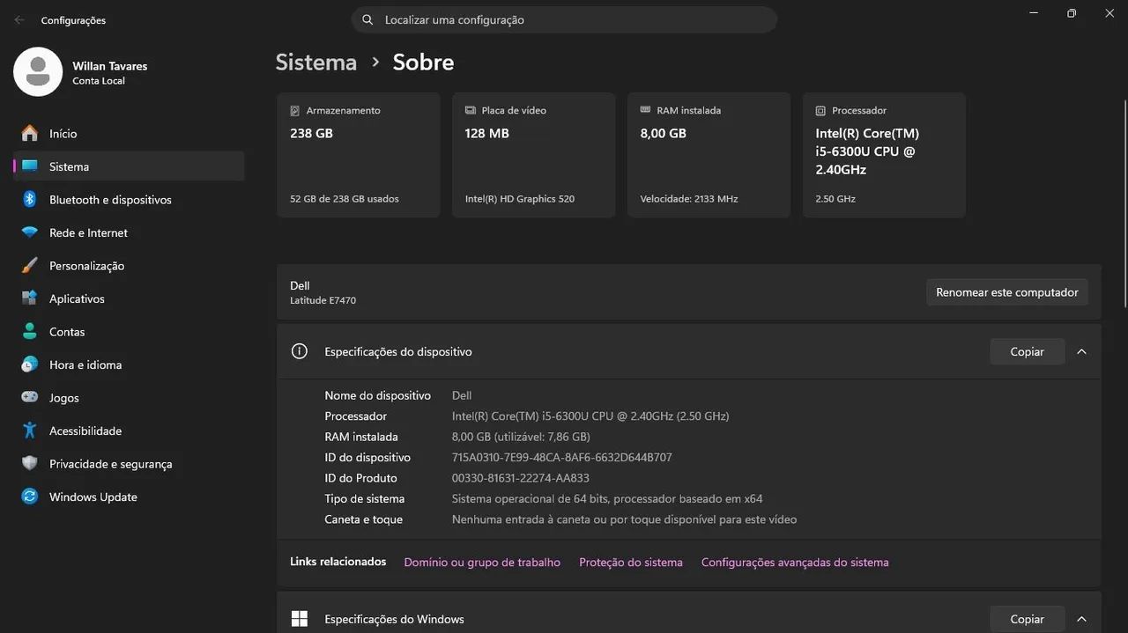Open the Proteção do sistema link
The width and height of the screenshot is (1128, 633).
pyautogui.click(x=631, y=563)
